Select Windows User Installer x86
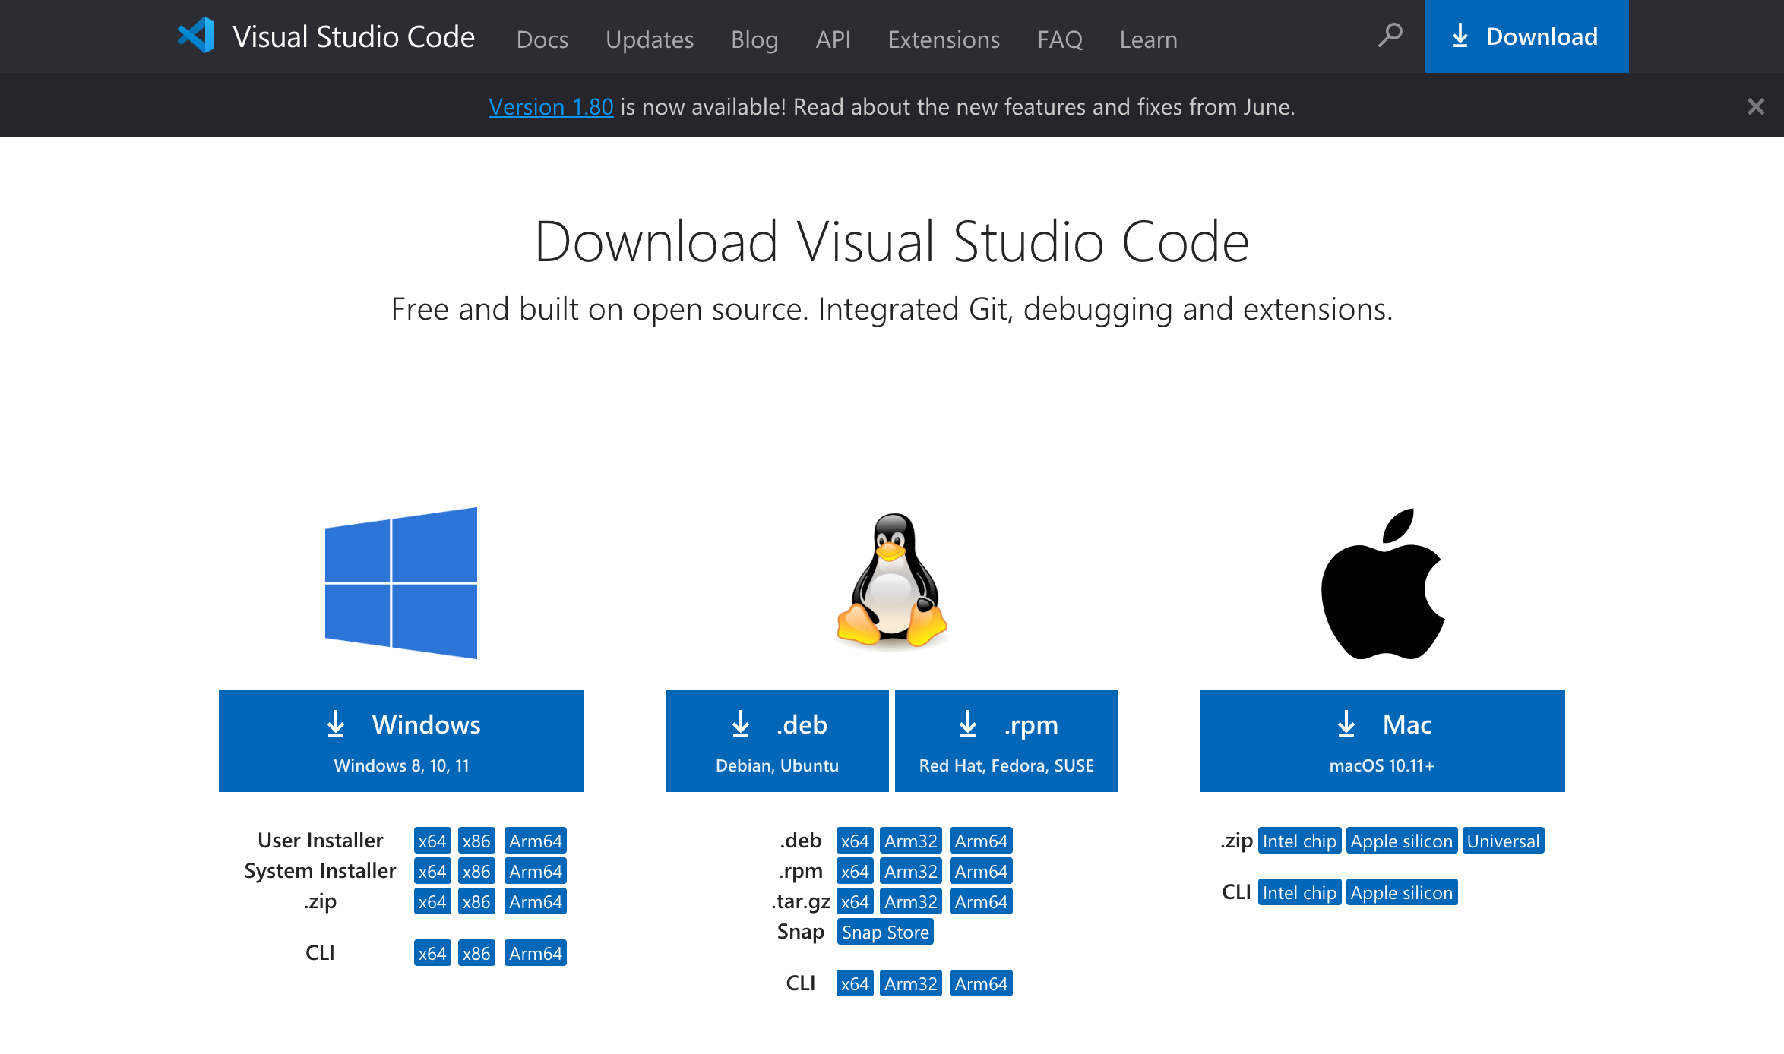The image size is (1784, 1054). pos(476,841)
